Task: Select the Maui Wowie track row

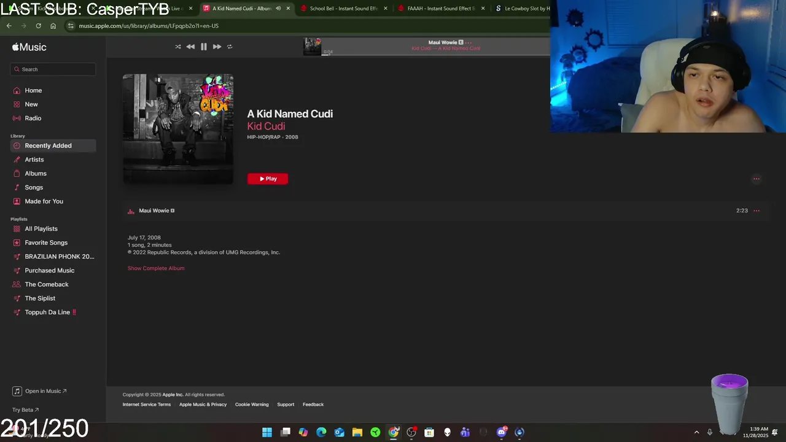Action: (445, 211)
